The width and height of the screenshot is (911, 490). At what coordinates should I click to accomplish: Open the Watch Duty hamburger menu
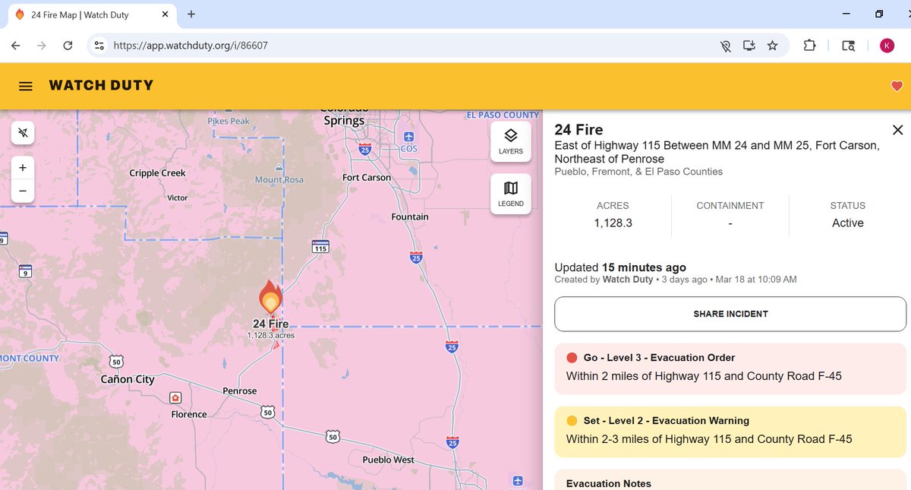(x=26, y=86)
